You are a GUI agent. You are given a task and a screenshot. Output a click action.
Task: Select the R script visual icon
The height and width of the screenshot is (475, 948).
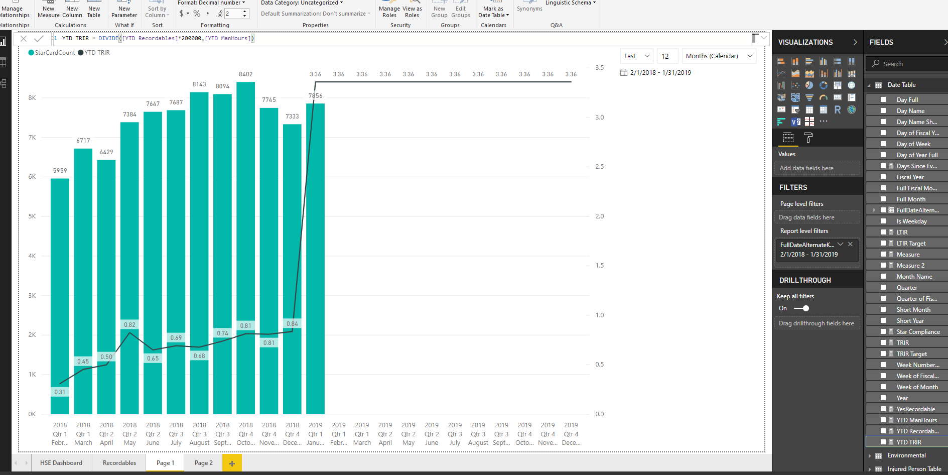click(x=838, y=109)
